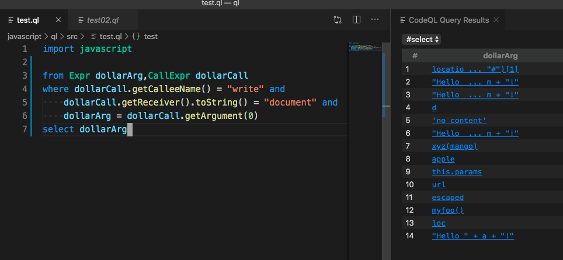The height and width of the screenshot is (260, 563).
Task: Open the "Hello " + a + "!" link
Action: tap(473, 236)
